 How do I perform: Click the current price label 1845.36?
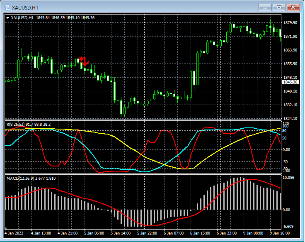point(290,82)
